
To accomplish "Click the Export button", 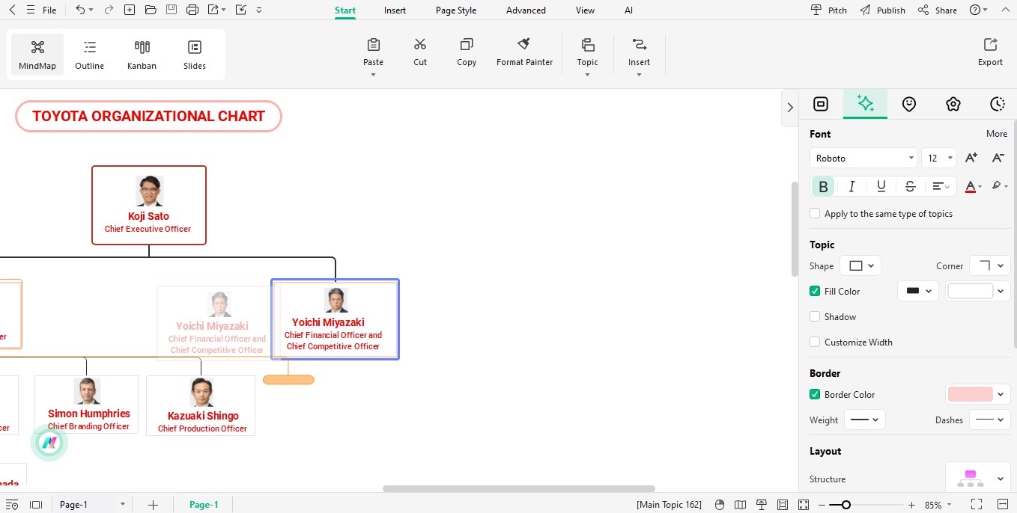I will 990,52.
